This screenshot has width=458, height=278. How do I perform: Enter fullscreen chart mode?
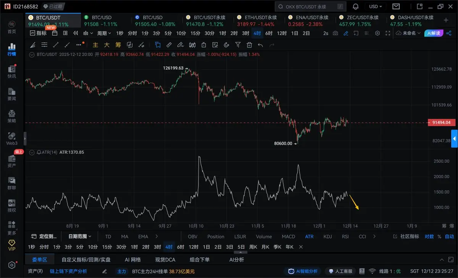point(388,33)
